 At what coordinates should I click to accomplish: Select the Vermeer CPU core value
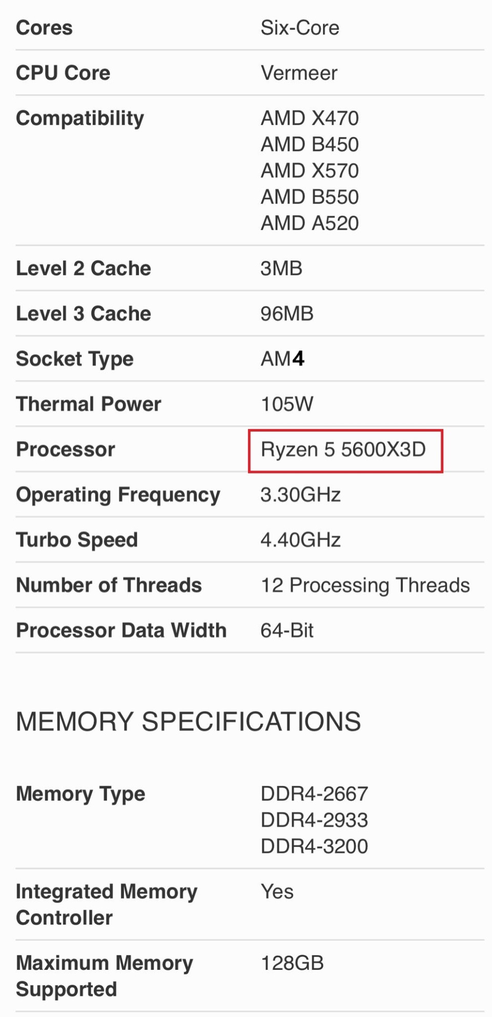point(299,73)
